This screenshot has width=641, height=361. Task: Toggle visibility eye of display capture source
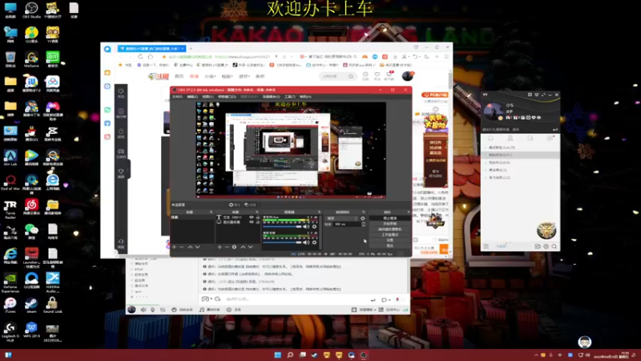(252, 222)
